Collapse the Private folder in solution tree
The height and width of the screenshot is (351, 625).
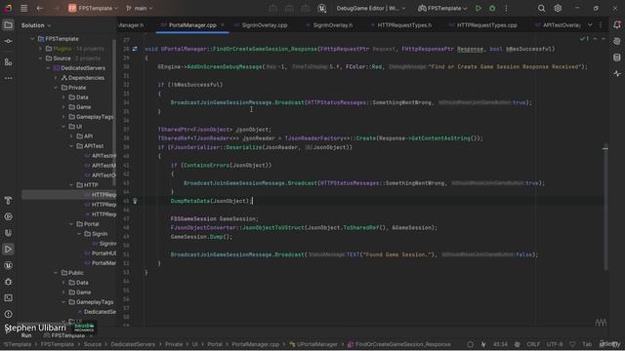(56, 88)
